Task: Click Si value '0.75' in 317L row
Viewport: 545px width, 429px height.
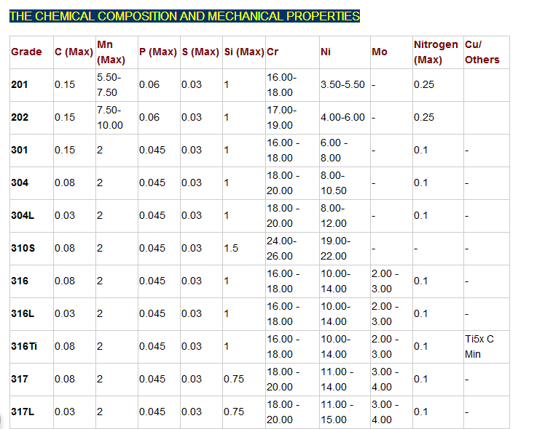Action: coord(234,412)
